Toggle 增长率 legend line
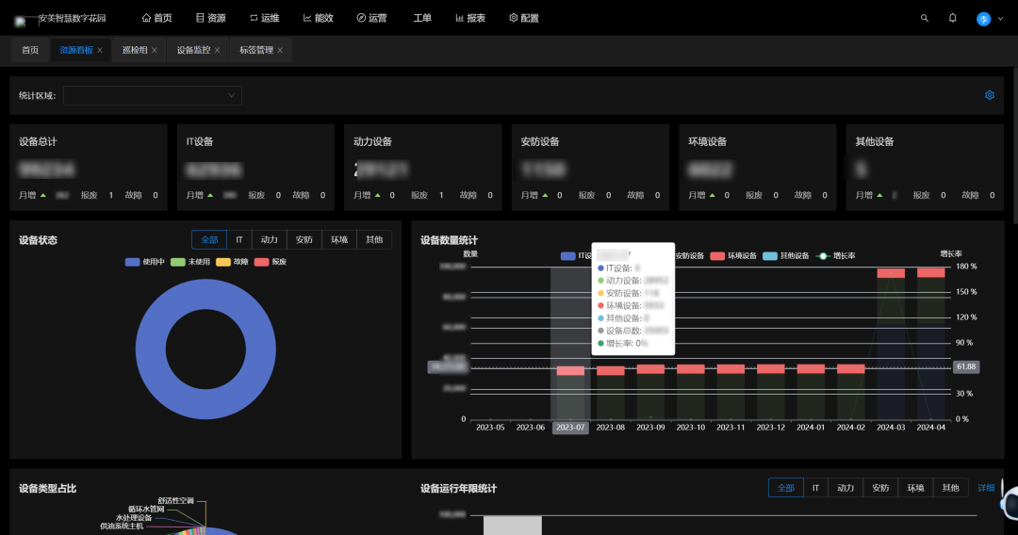 pos(835,256)
